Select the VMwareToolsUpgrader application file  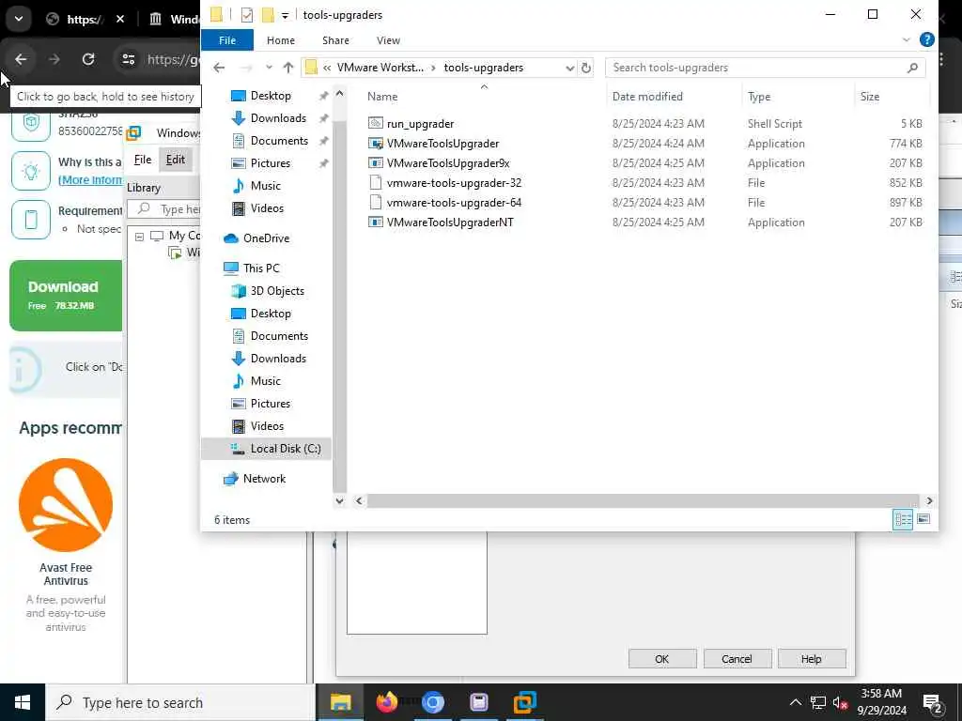coord(442,144)
